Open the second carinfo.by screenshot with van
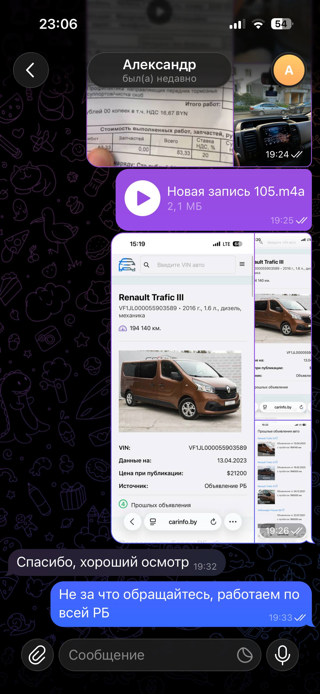Screen dimensions: 320x694 click(x=283, y=326)
